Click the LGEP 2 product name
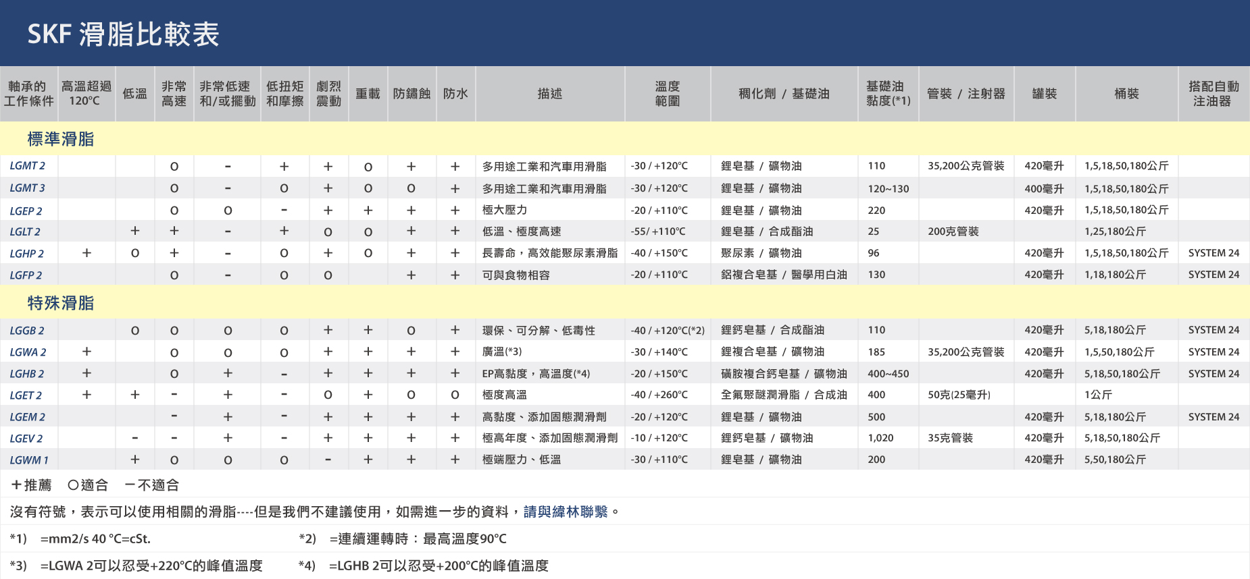1250x579 pixels. (x=26, y=211)
